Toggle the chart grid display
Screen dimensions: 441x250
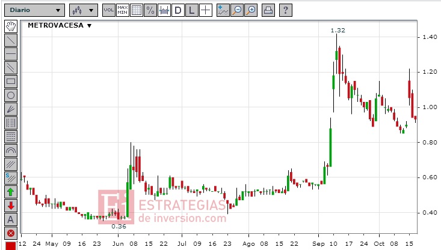[x=137, y=10]
